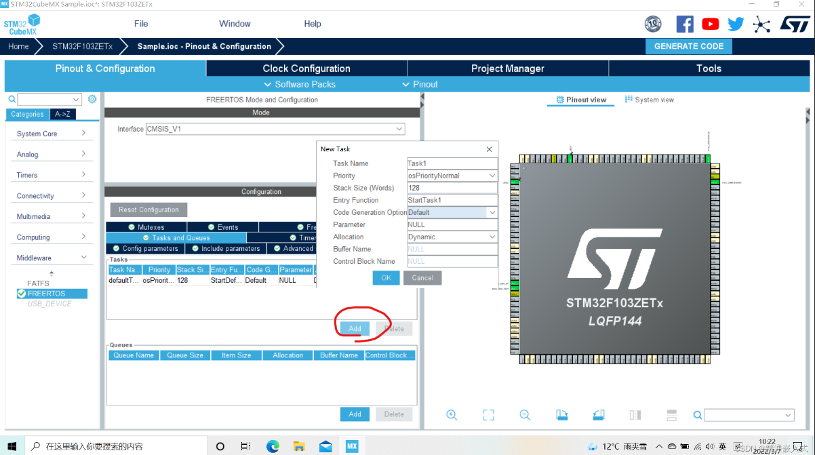Open the settings gear icon beside the search box

[93, 99]
